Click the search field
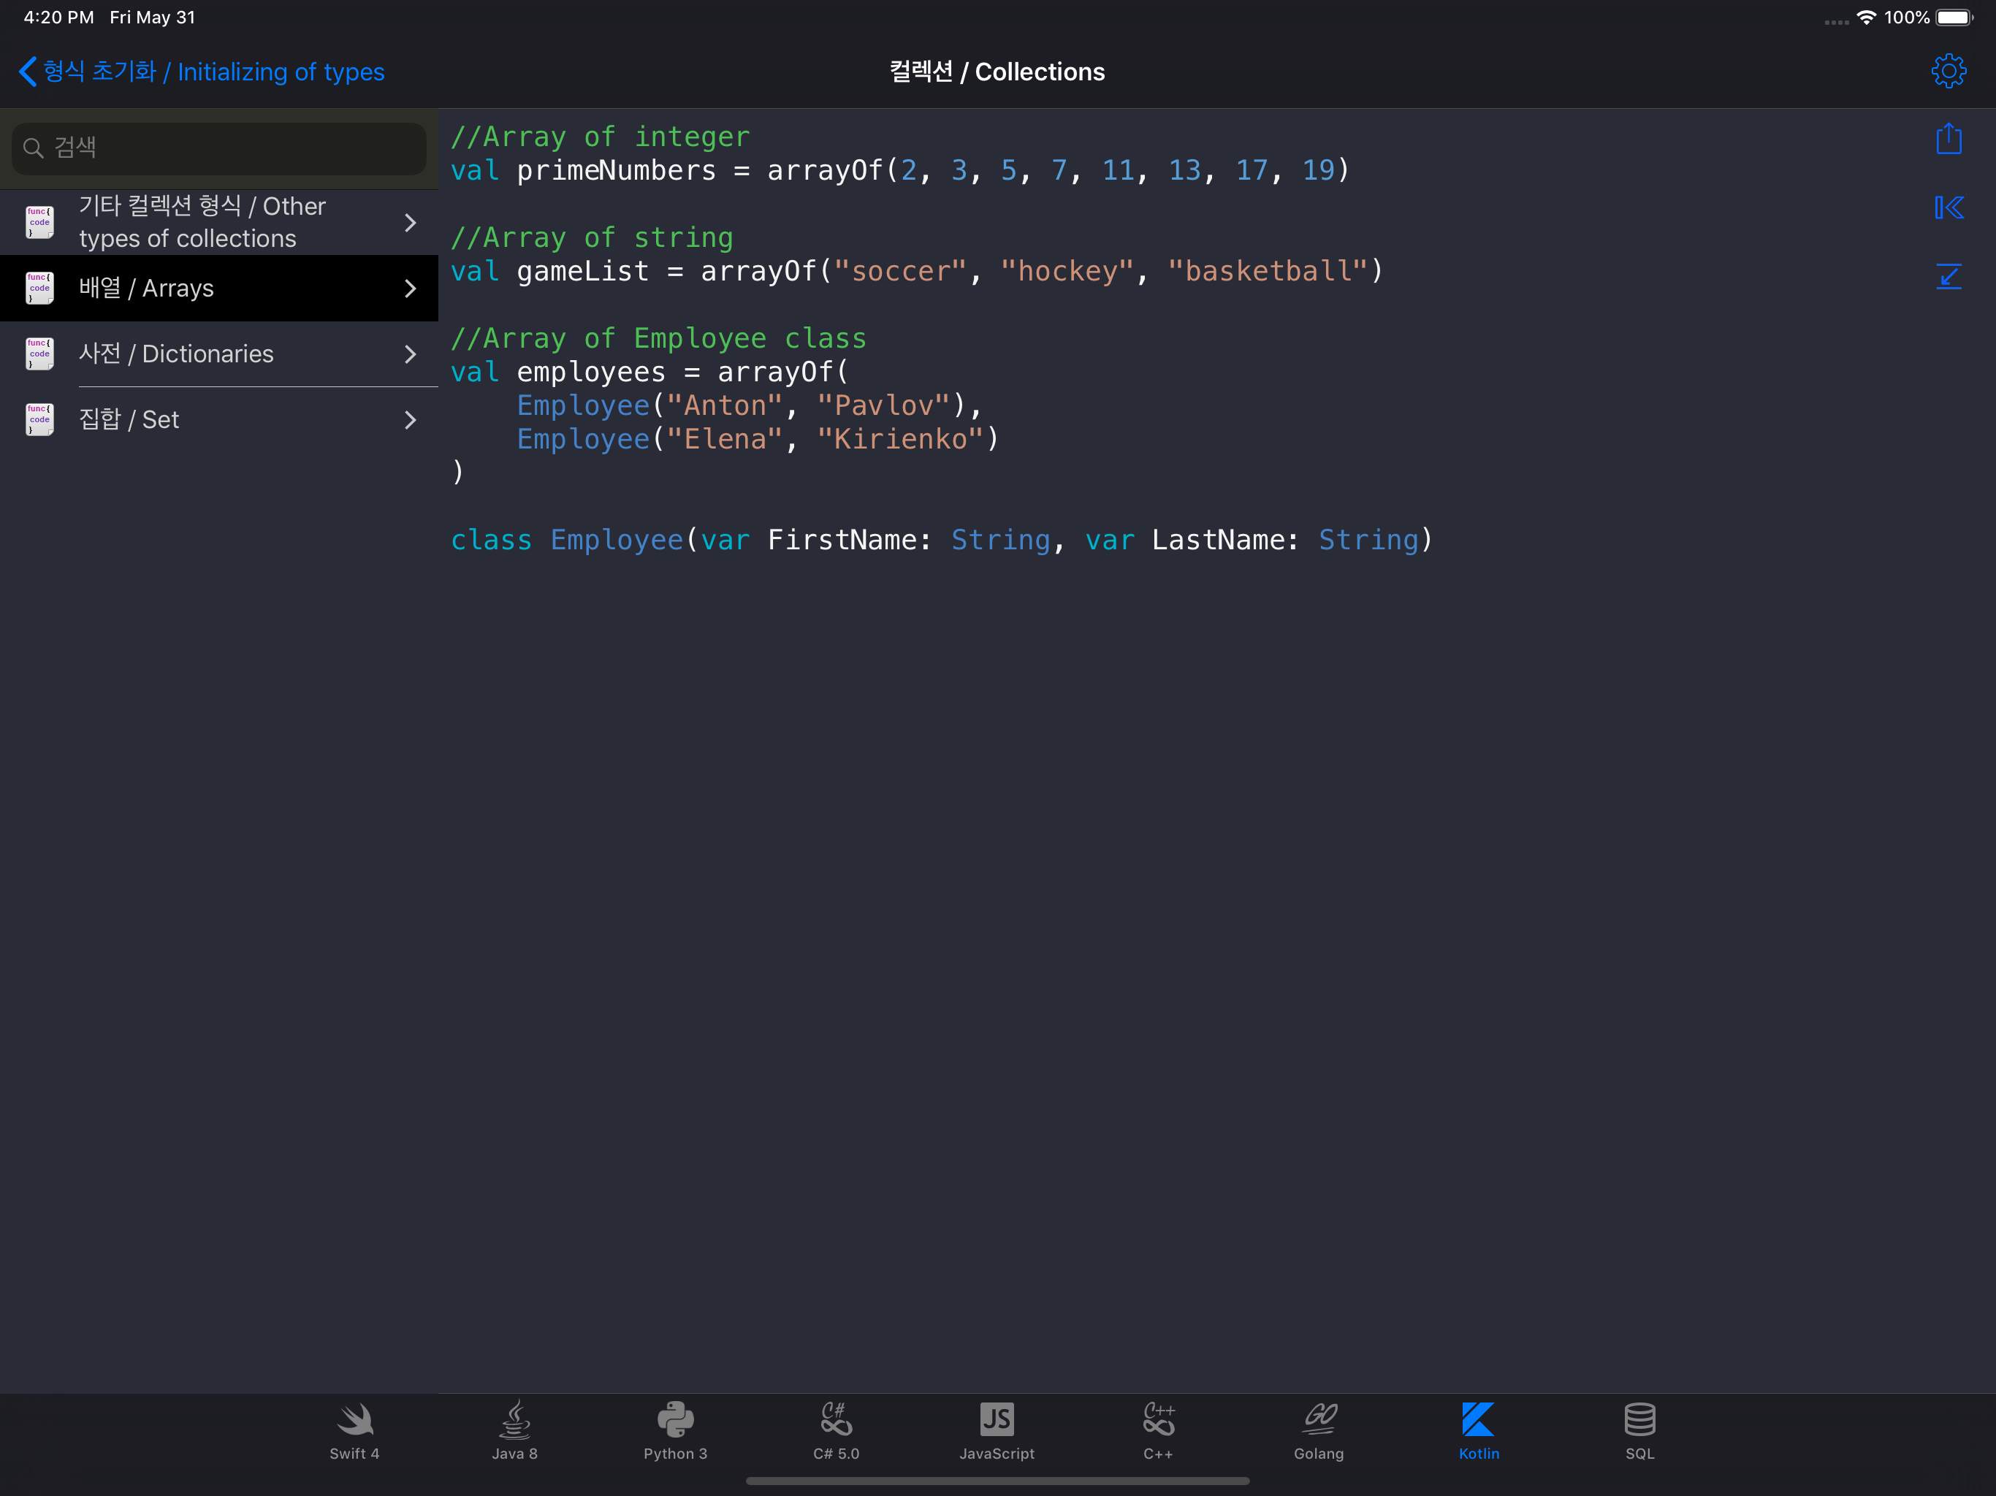Screen dimensions: 1996x1496 219,148
